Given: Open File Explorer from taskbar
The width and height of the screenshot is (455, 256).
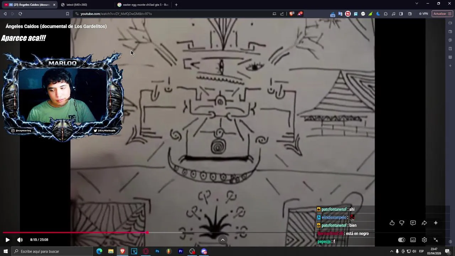Looking at the screenshot, I should (x=111, y=251).
